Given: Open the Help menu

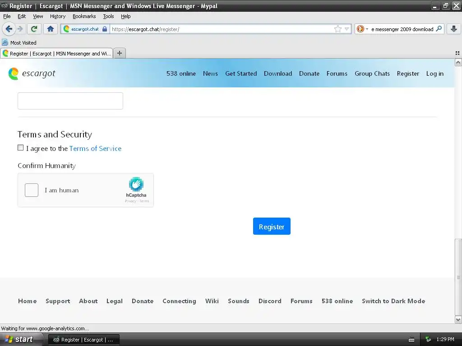Looking at the screenshot, I should pos(126,16).
